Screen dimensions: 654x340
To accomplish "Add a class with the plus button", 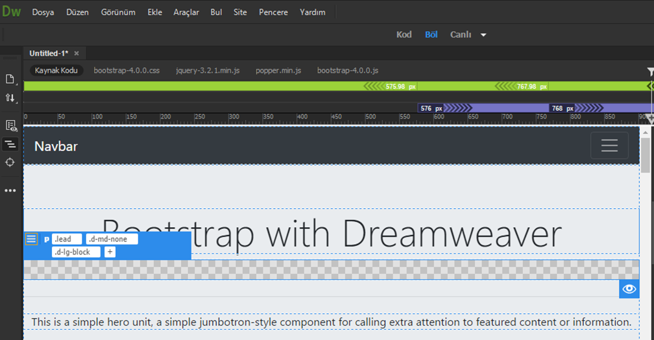I will 110,252.
